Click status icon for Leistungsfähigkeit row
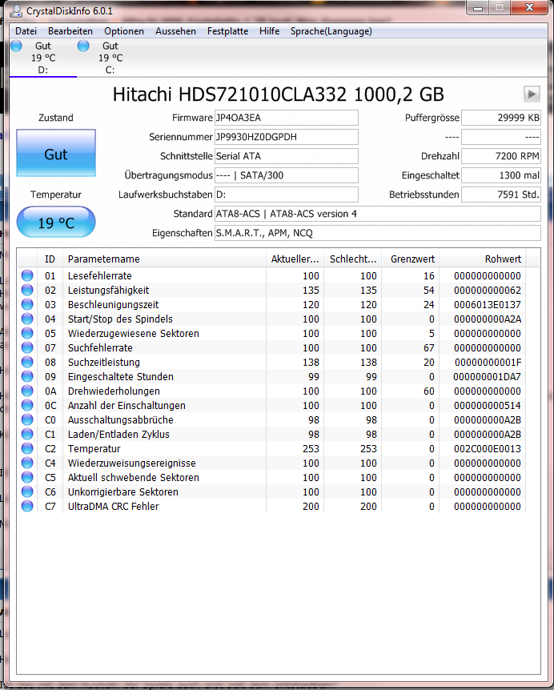The height and width of the screenshot is (690, 554). point(27,290)
